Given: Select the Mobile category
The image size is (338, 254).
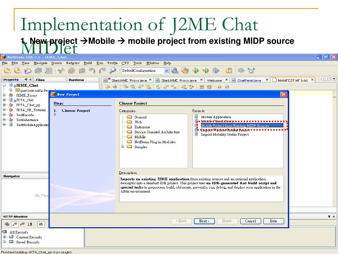Looking at the screenshot, I should [140, 137].
